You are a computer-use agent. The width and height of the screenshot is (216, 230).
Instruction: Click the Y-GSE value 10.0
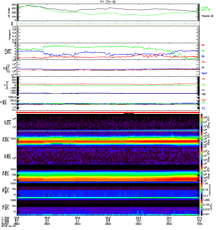[139, 220]
